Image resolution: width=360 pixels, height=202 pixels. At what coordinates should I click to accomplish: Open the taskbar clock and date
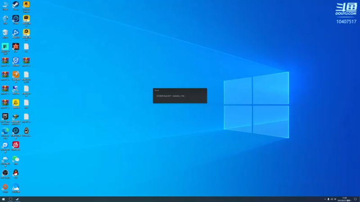pos(344,199)
